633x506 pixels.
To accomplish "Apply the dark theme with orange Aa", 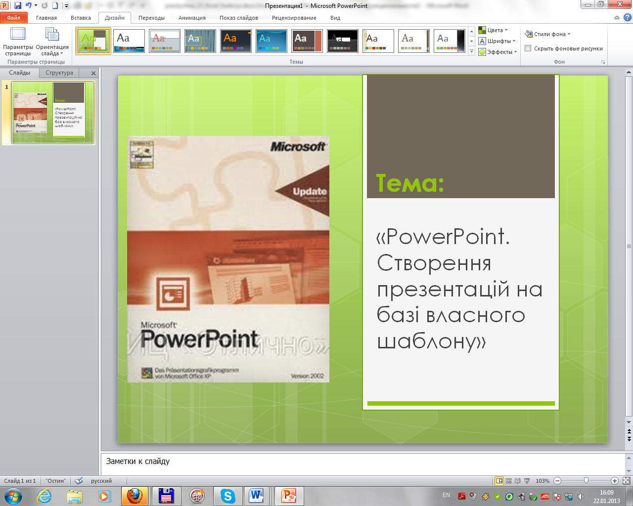I will (x=236, y=41).
